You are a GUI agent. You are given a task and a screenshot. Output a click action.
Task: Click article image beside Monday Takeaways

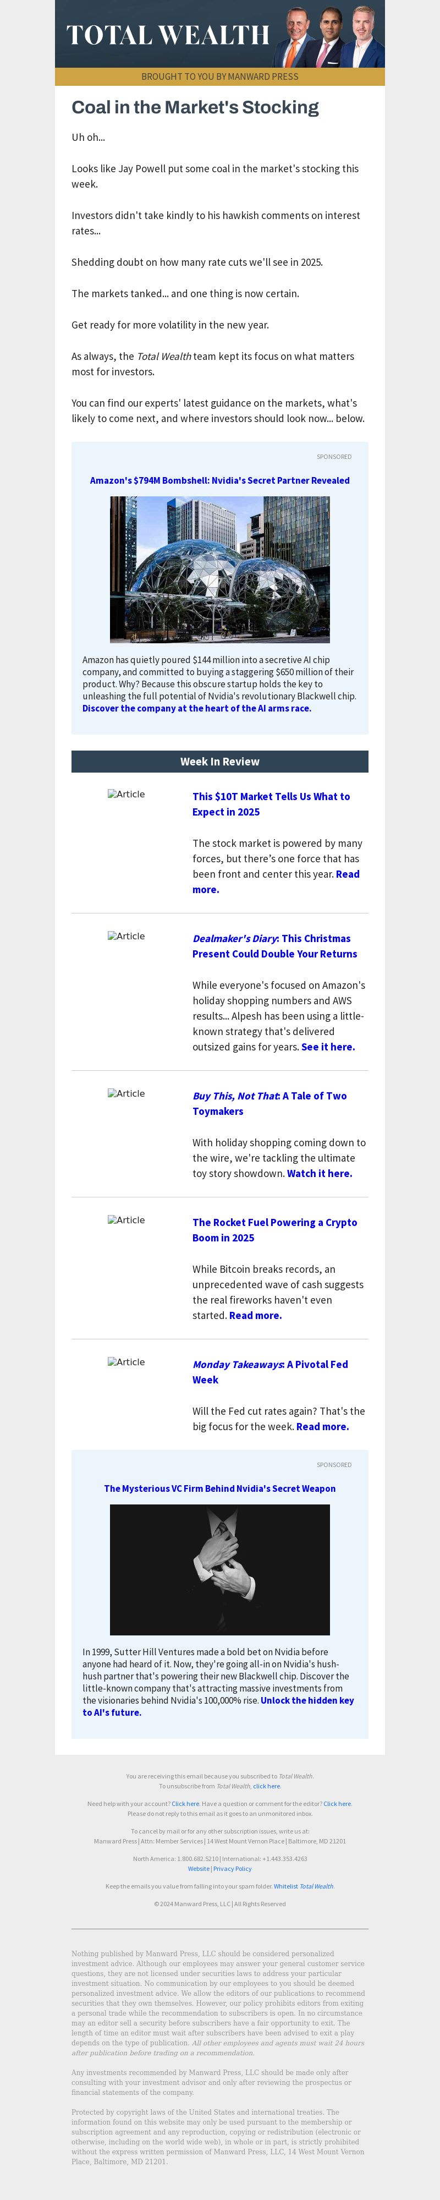[x=127, y=1361]
